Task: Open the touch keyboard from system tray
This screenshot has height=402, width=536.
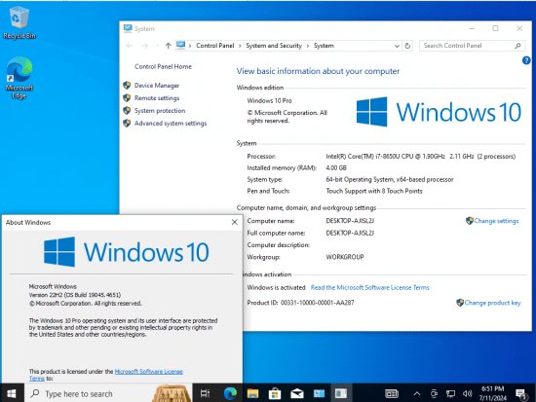Action: (x=392, y=394)
